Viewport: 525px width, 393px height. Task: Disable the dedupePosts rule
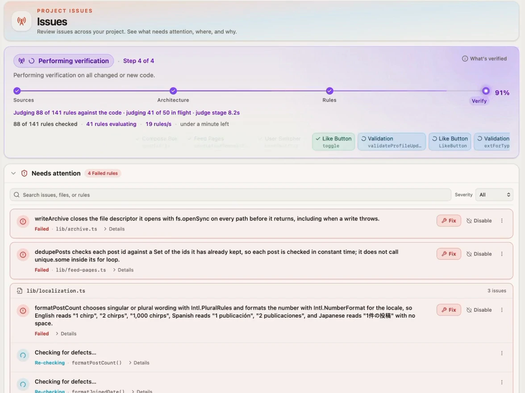(479, 254)
